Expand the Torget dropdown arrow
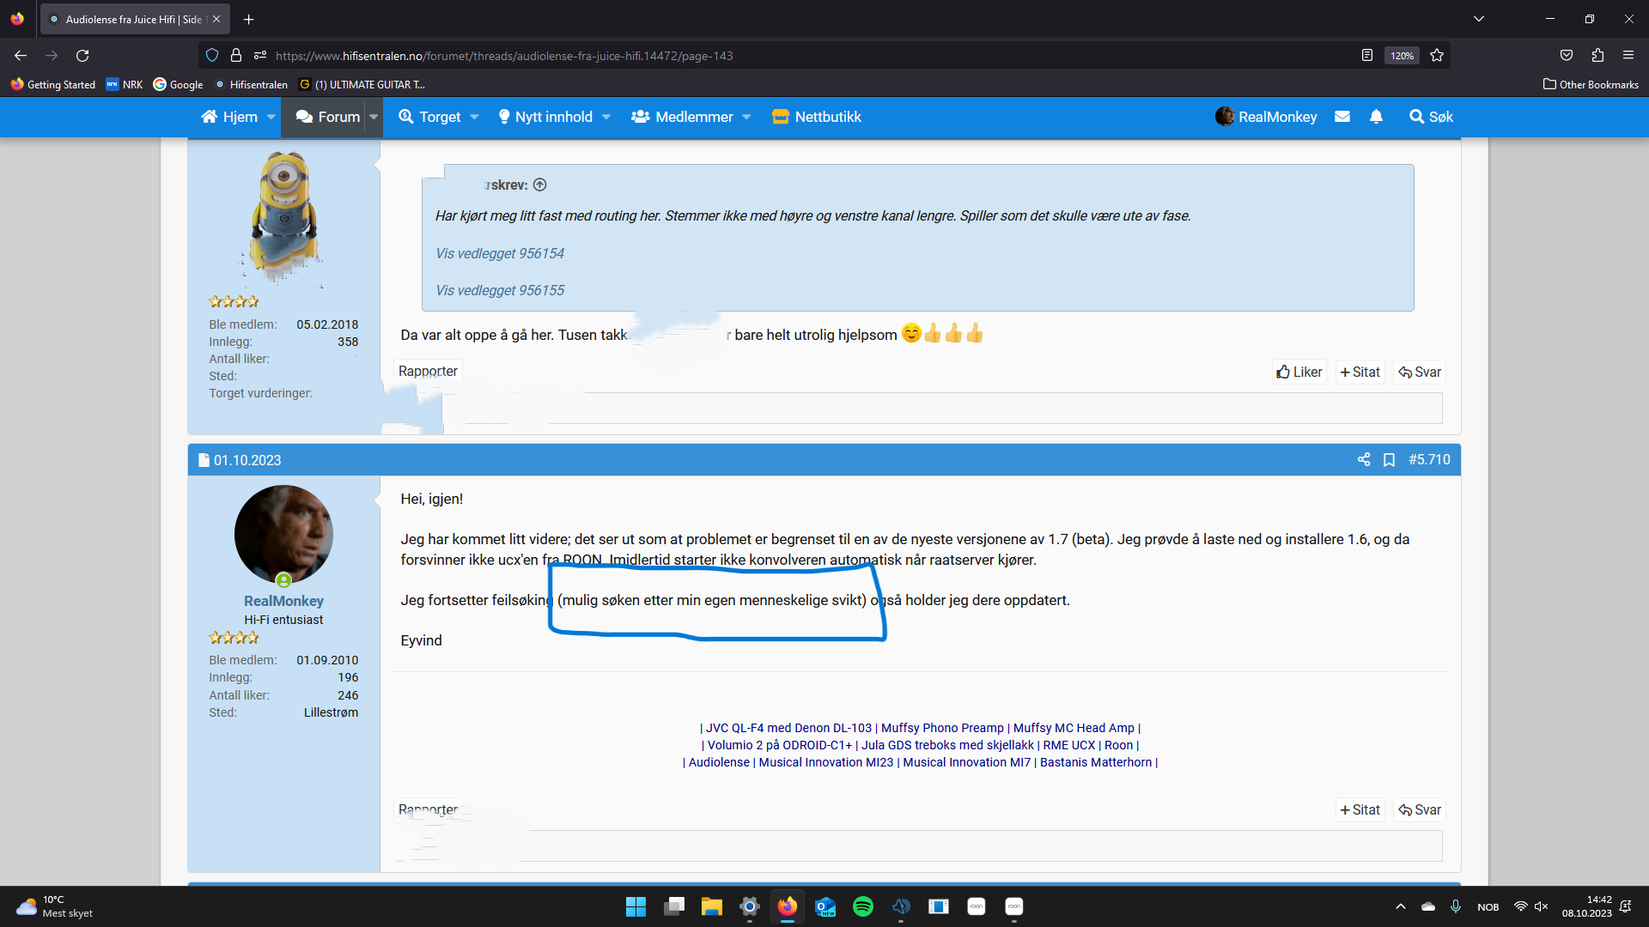Screen dimensions: 1649x927 474,117
